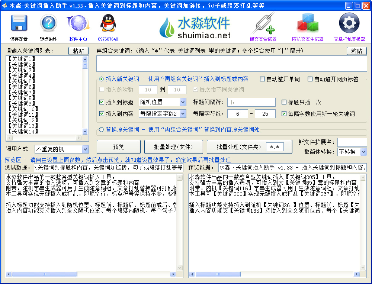
Task: Click the file filter field showing *.*
Action: (x=275, y=147)
